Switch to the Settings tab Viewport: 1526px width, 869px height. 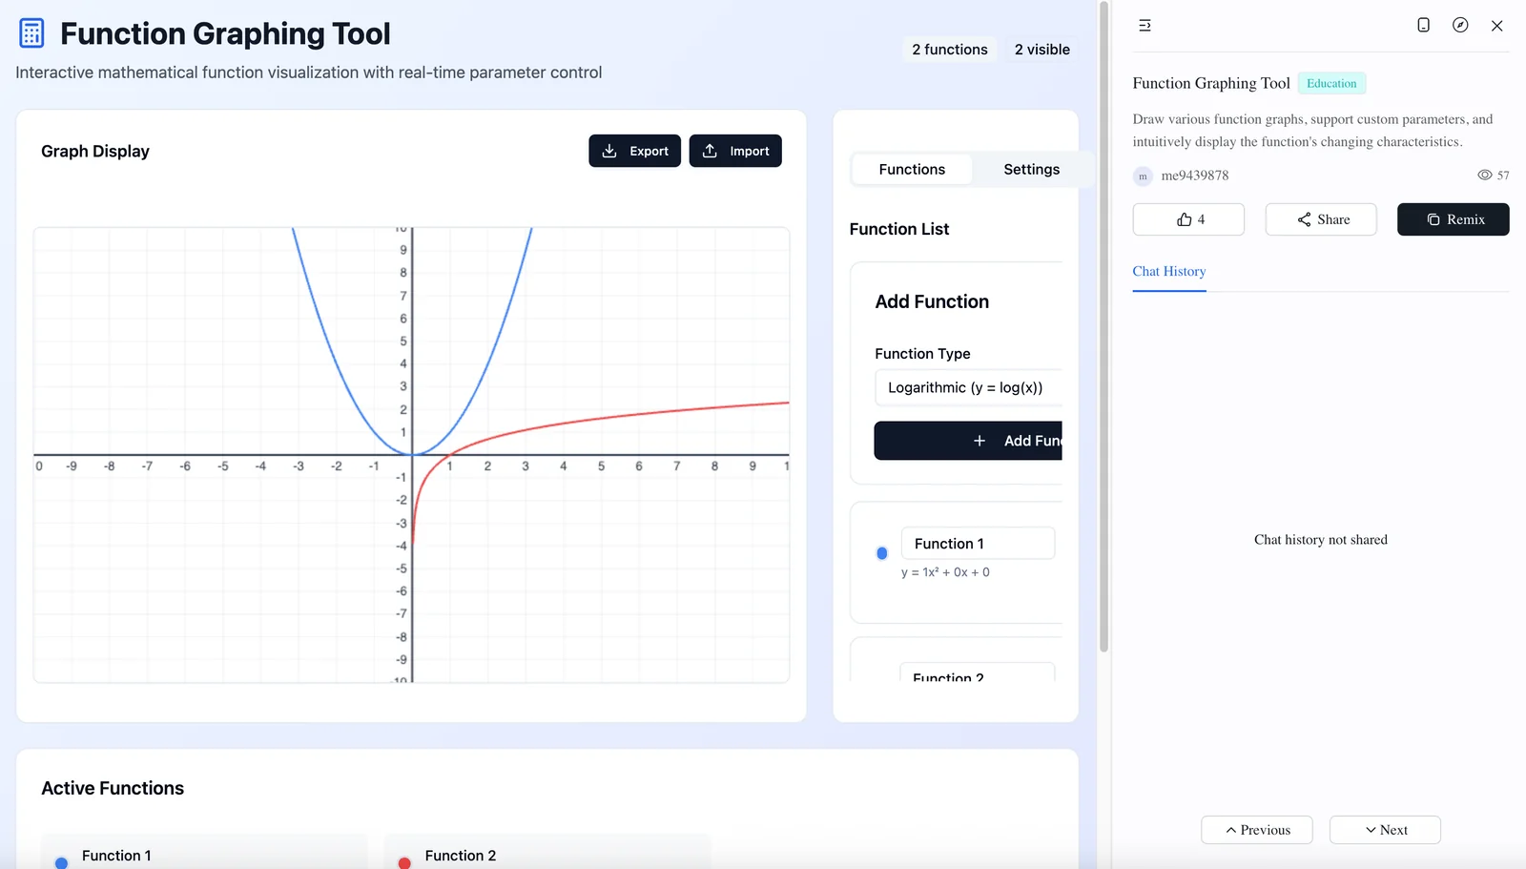1031,169
